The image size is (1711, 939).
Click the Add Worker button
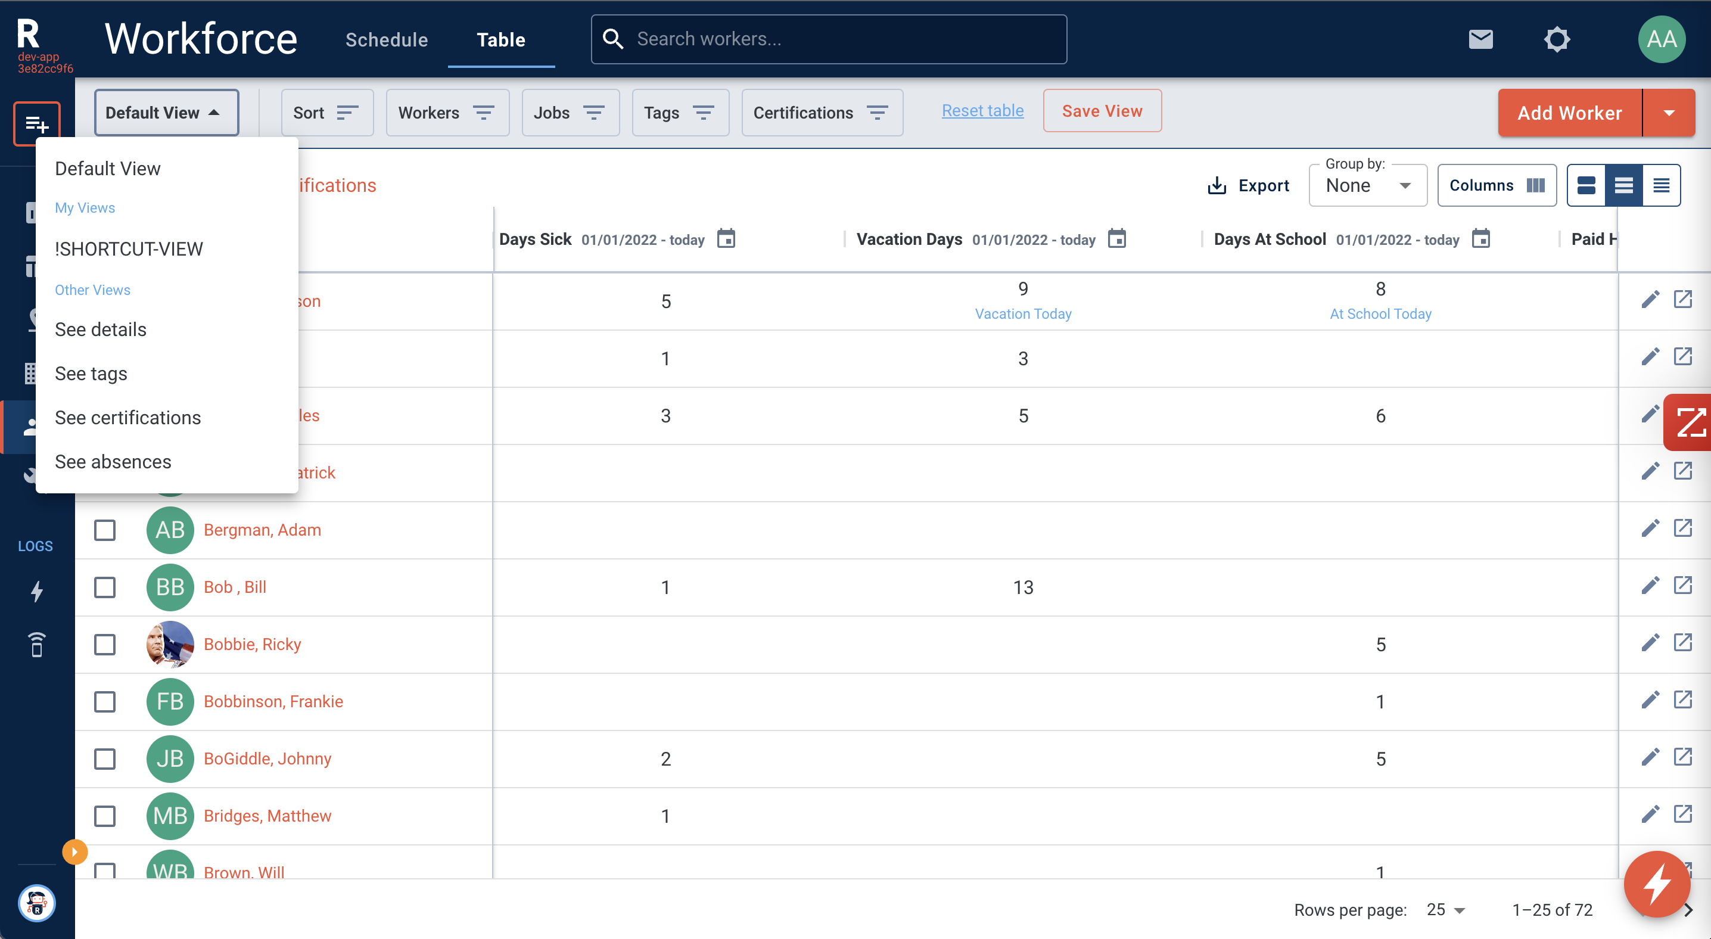pyautogui.click(x=1570, y=113)
